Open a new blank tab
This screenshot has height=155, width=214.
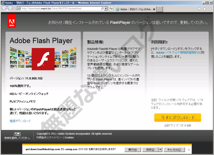[x=160, y=9]
